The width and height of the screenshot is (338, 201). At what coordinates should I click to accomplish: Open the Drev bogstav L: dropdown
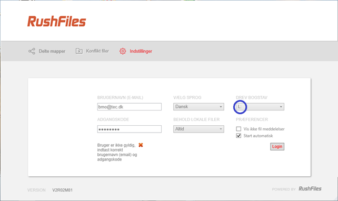point(260,107)
